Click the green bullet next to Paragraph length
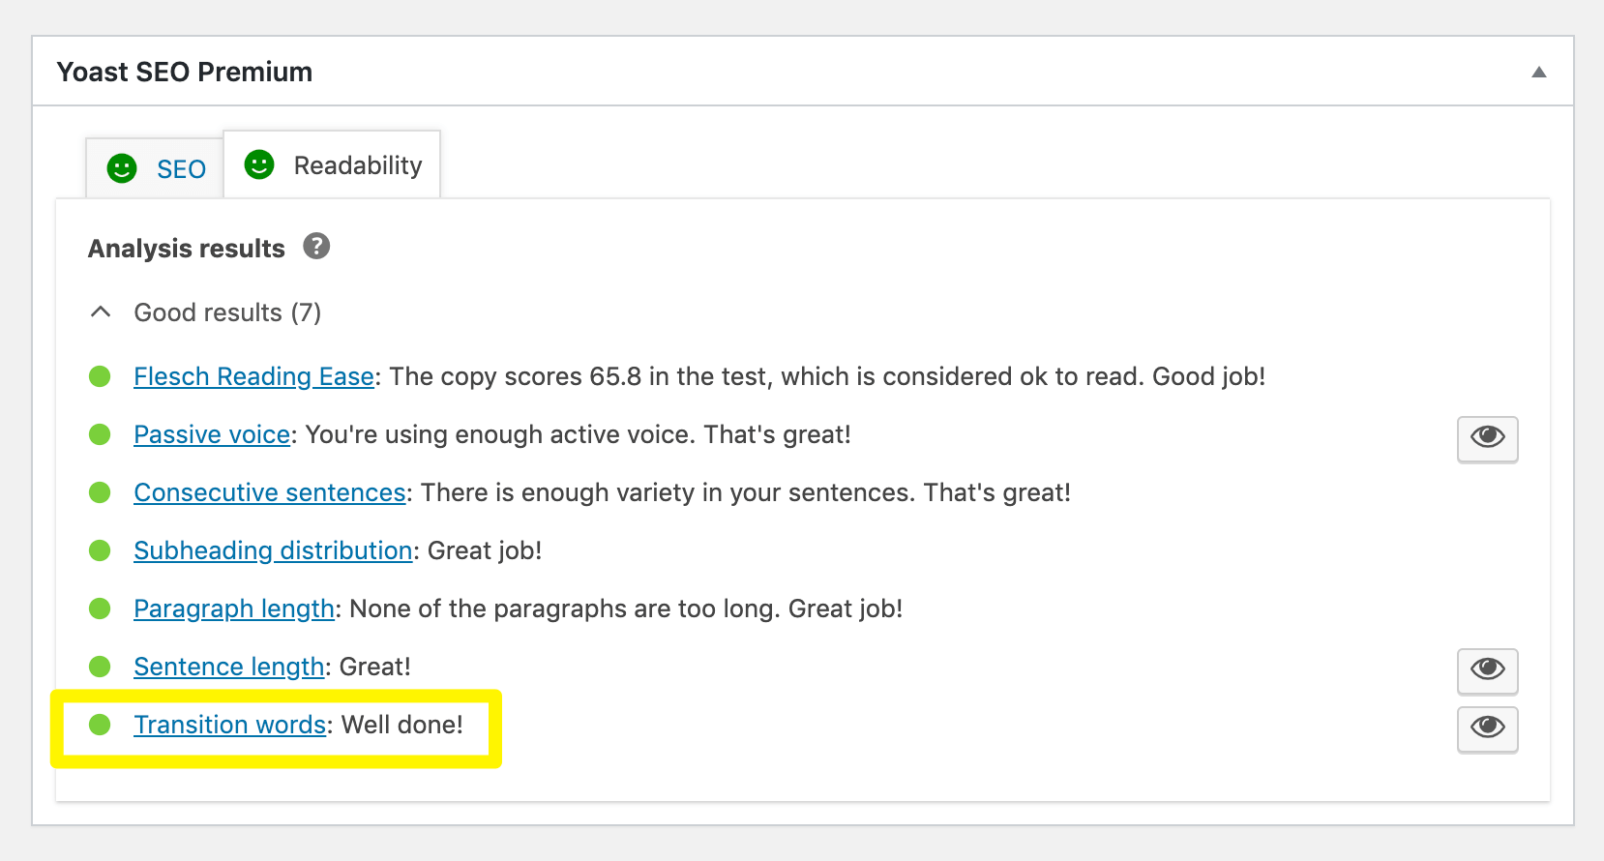This screenshot has width=1604, height=861. (x=100, y=609)
